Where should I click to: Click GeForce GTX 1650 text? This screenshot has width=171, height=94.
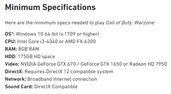point(101,64)
